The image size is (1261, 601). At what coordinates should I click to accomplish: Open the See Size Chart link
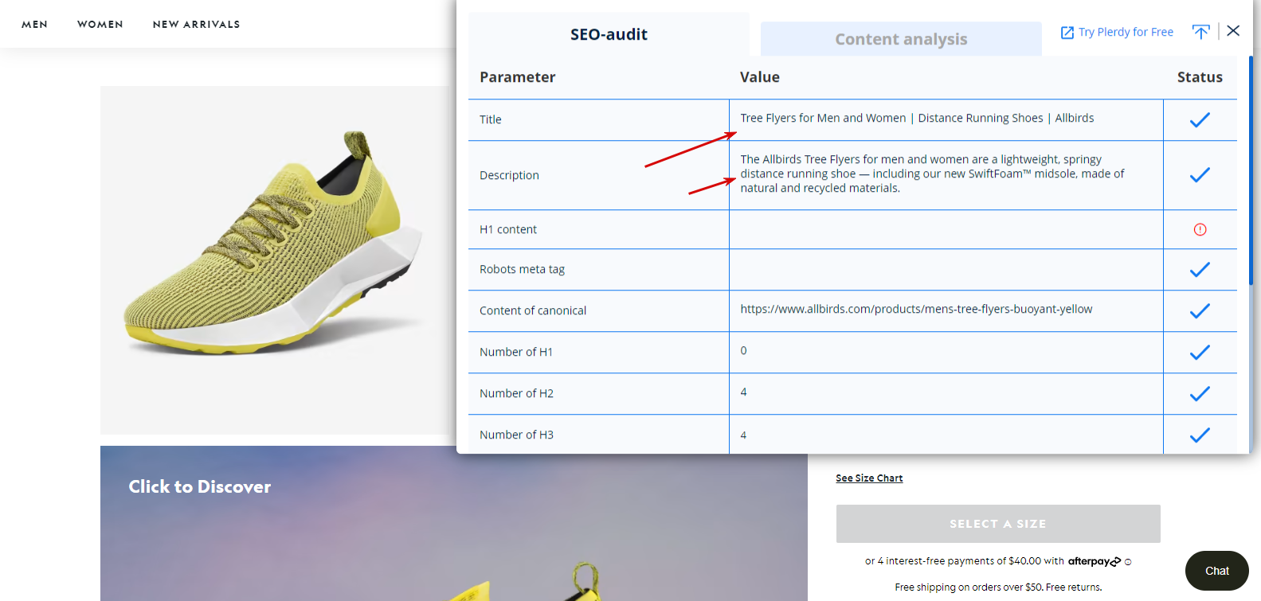869,478
